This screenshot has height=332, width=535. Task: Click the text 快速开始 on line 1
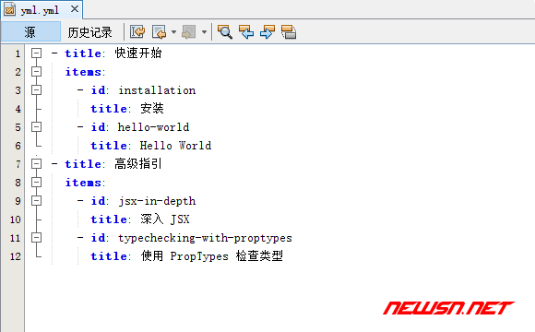(138, 53)
